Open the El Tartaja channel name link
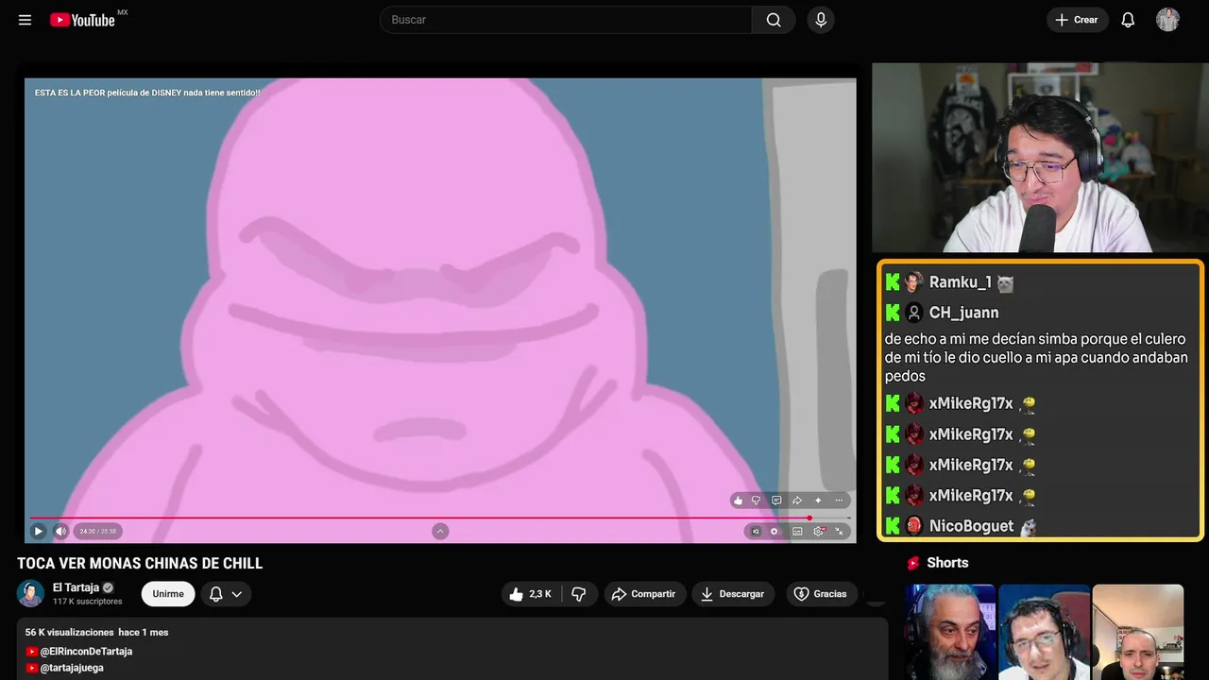This screenshot has width=1209, height=680. [76, 587]
